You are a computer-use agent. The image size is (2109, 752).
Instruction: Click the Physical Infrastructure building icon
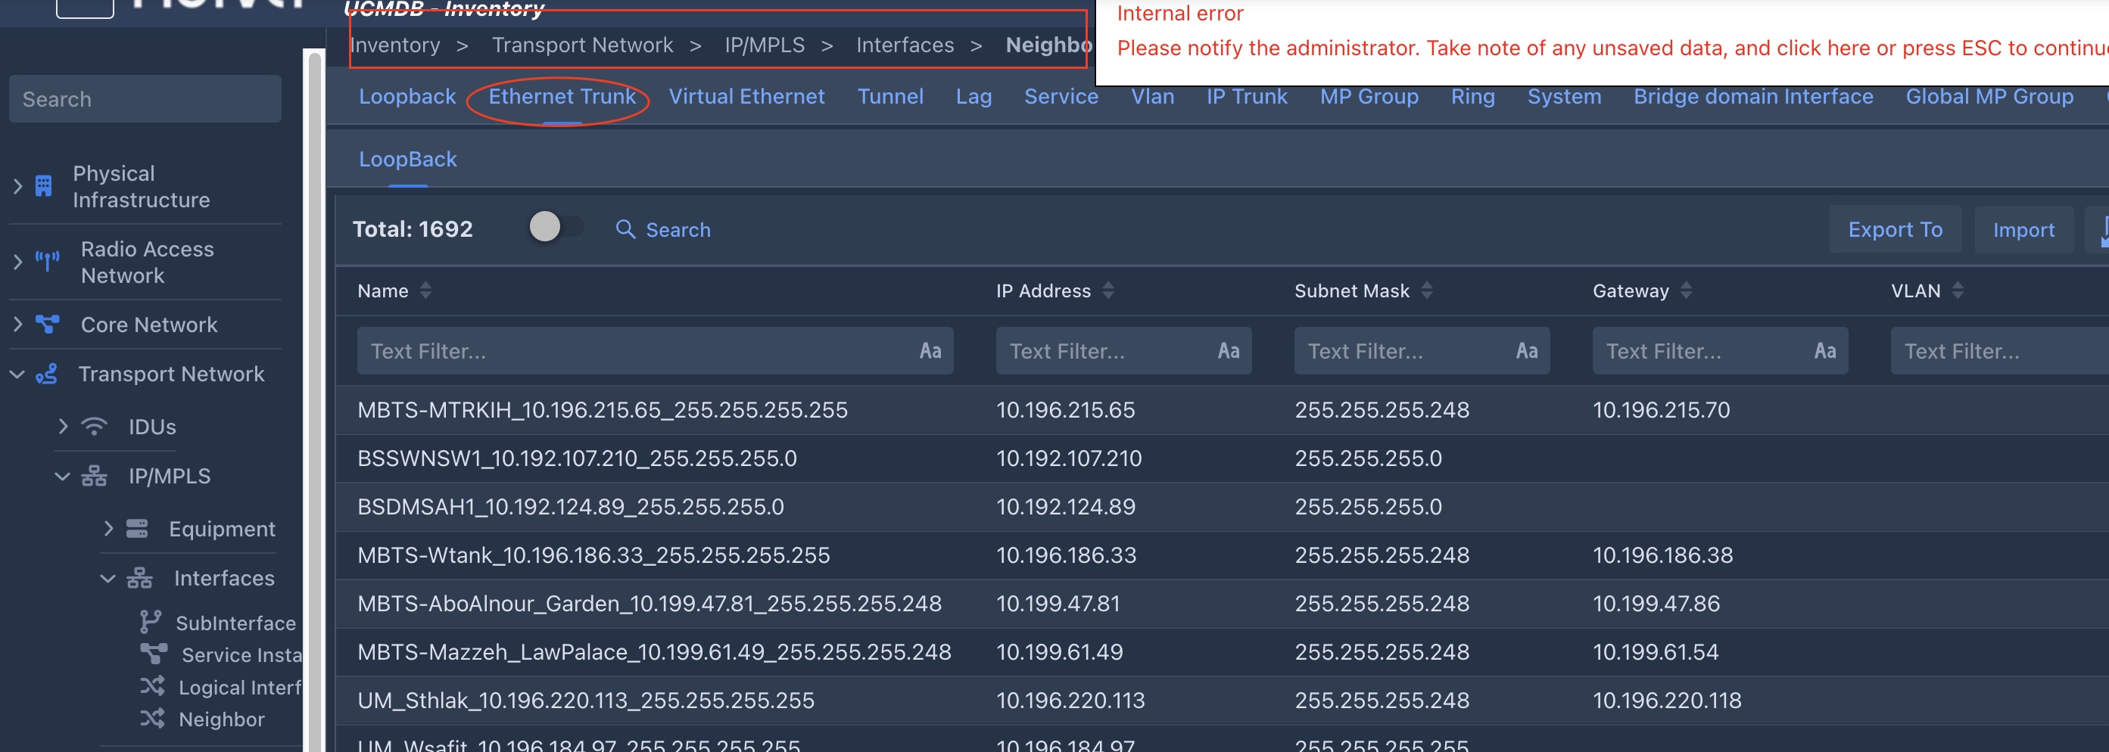(43, 187)
